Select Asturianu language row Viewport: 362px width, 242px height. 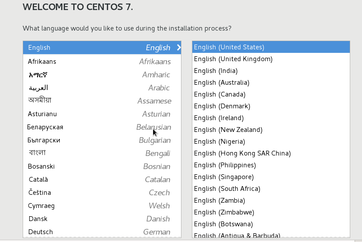pyautogui.click(x=102, y=114)
